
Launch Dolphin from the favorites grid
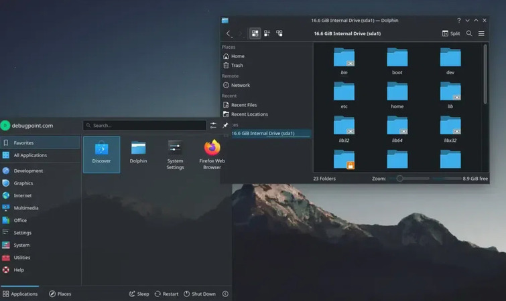138,153
